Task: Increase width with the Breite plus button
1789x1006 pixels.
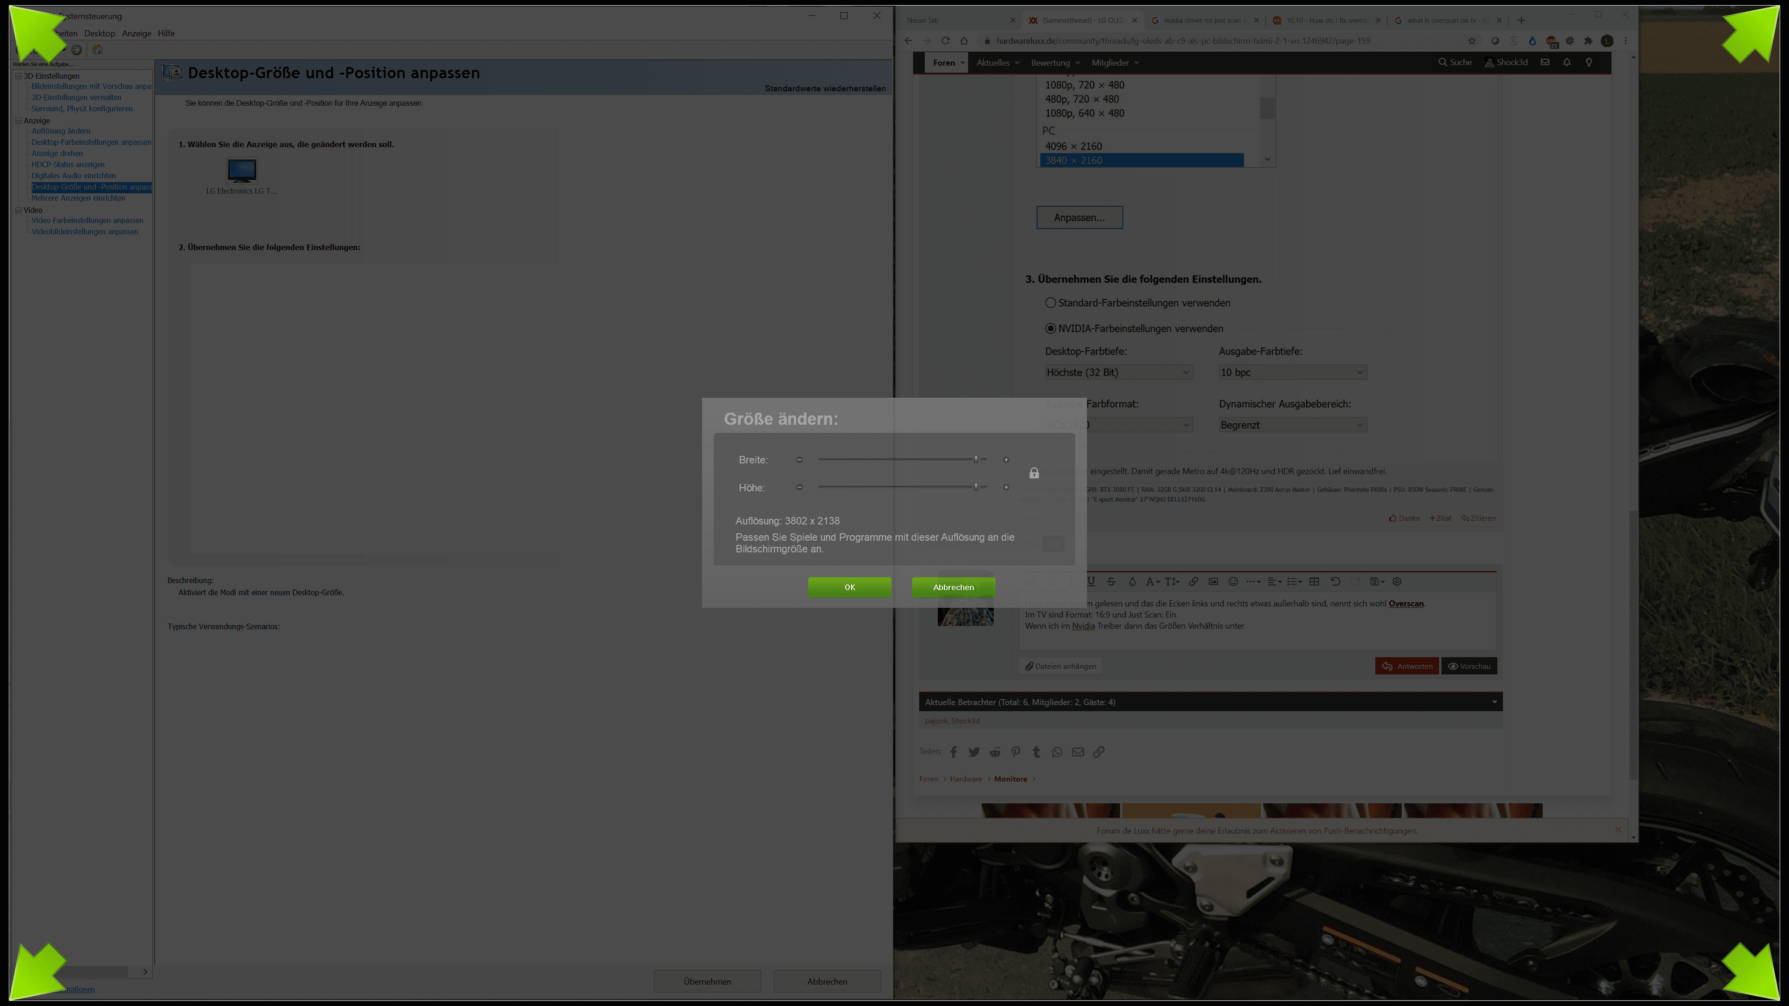Action: (x=1006, y=460)
